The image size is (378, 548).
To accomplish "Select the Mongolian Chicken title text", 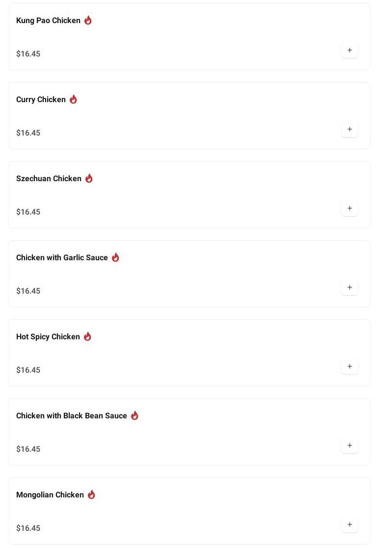I will point(50,495).
